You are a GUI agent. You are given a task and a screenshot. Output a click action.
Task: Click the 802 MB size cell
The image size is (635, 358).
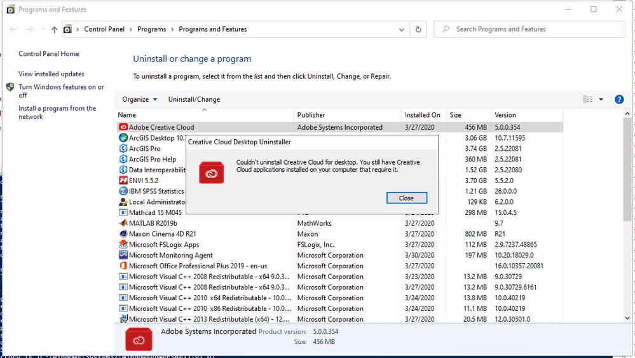(x=475, y=233)
